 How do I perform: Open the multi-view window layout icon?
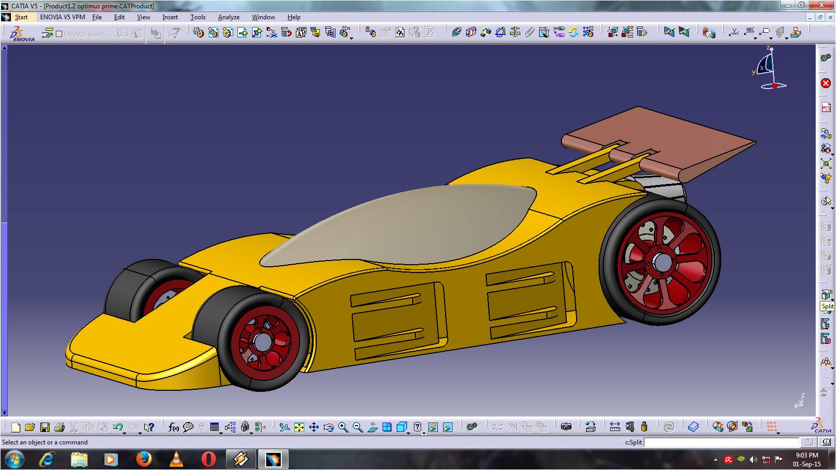pyautogui.click(x=387, y=427)
